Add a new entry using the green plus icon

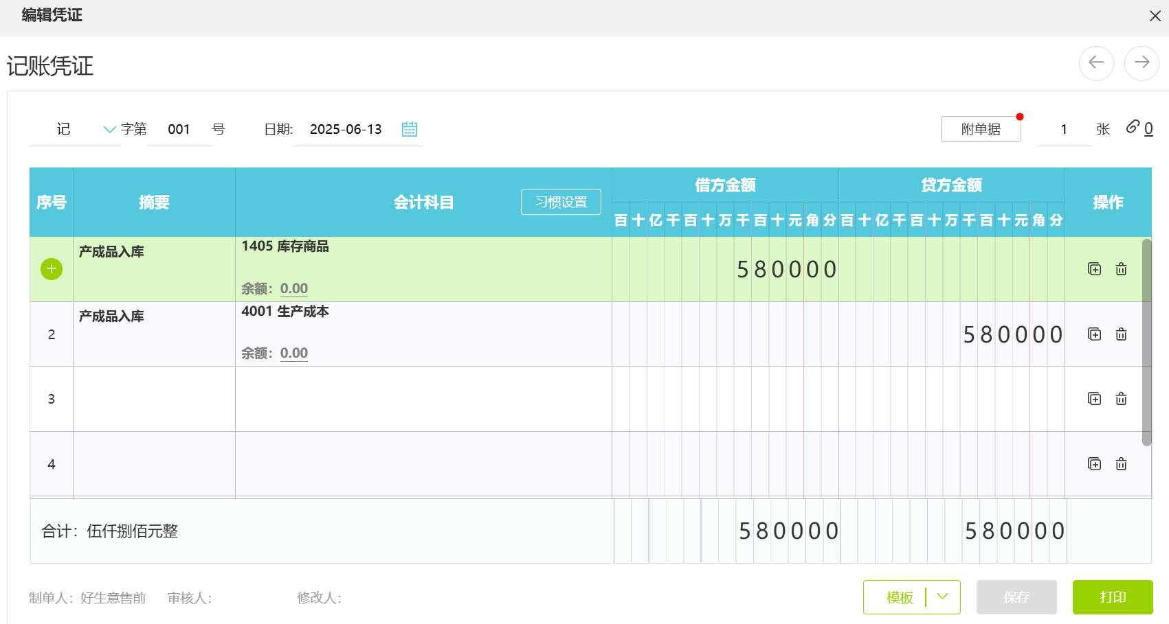pos(51,268)
